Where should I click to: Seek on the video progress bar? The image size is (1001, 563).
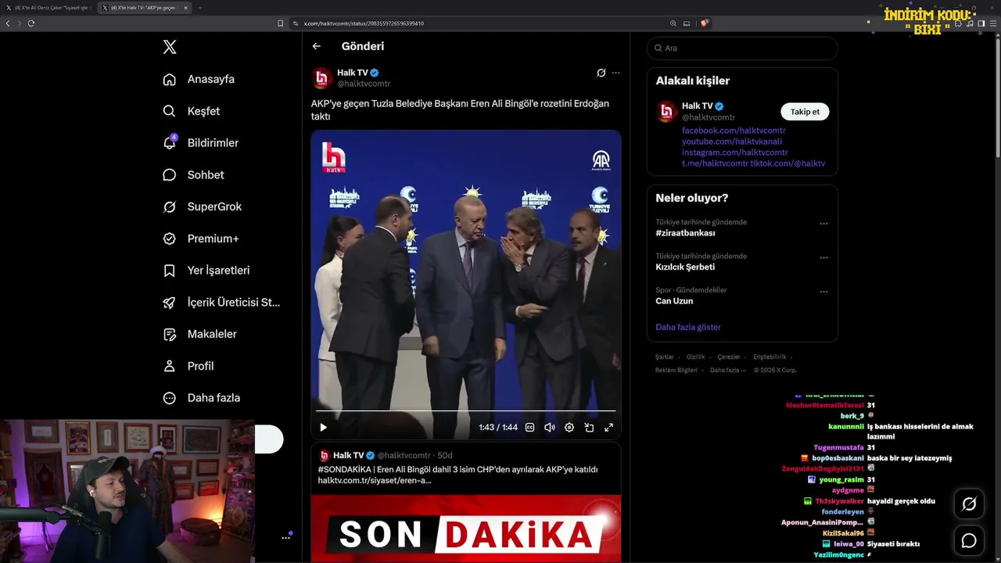tap(465, 411)
